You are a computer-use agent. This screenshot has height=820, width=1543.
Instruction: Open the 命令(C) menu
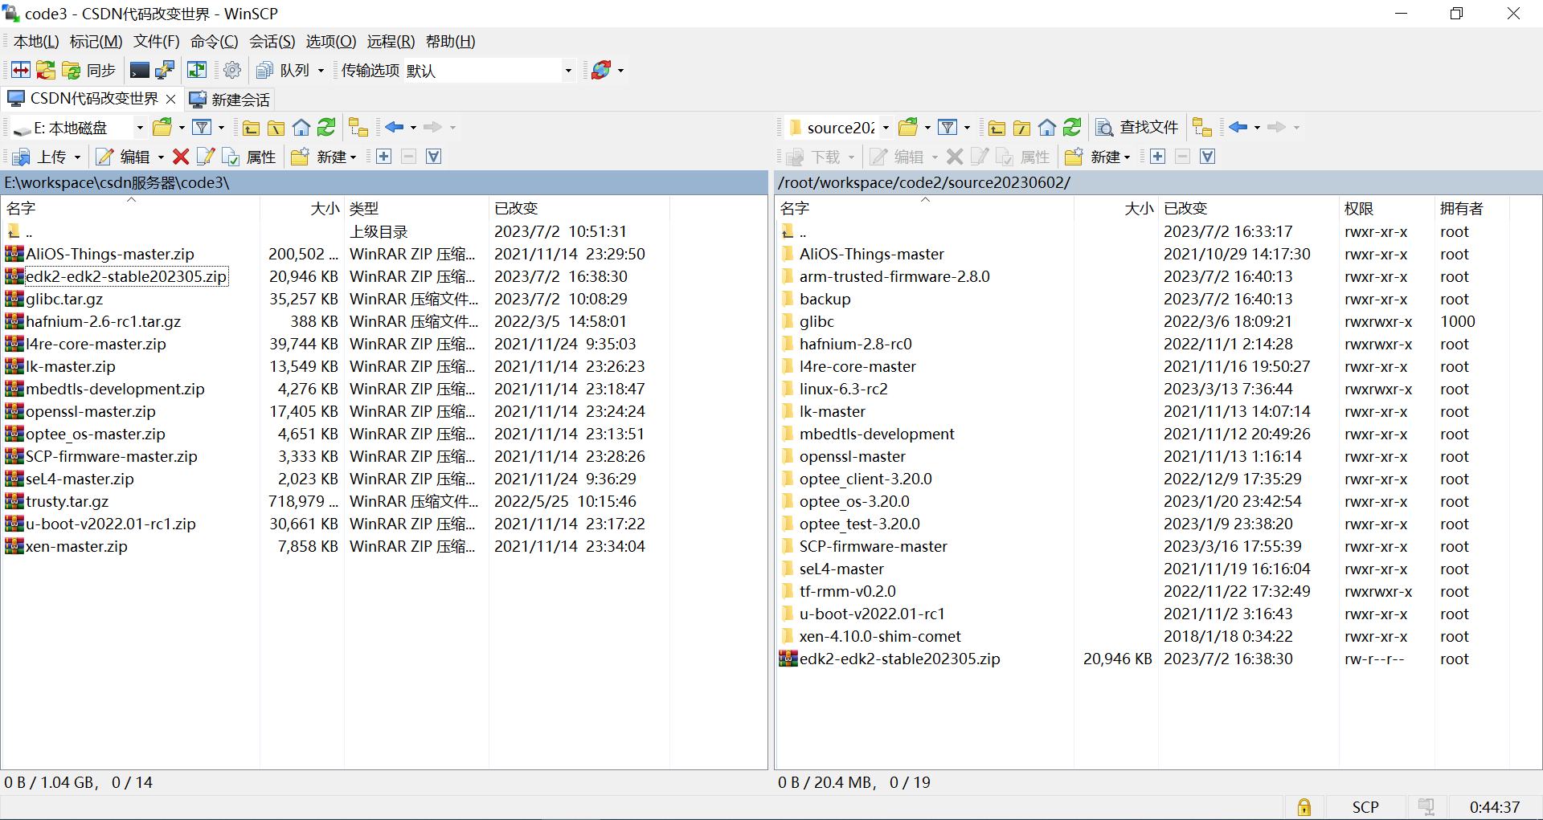215,42
